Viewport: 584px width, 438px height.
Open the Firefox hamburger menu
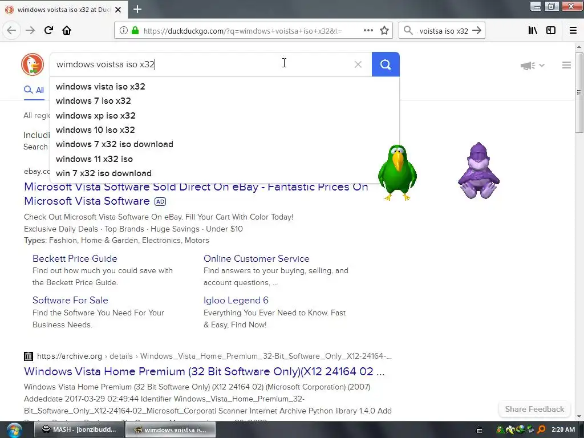tap(573, 31)
